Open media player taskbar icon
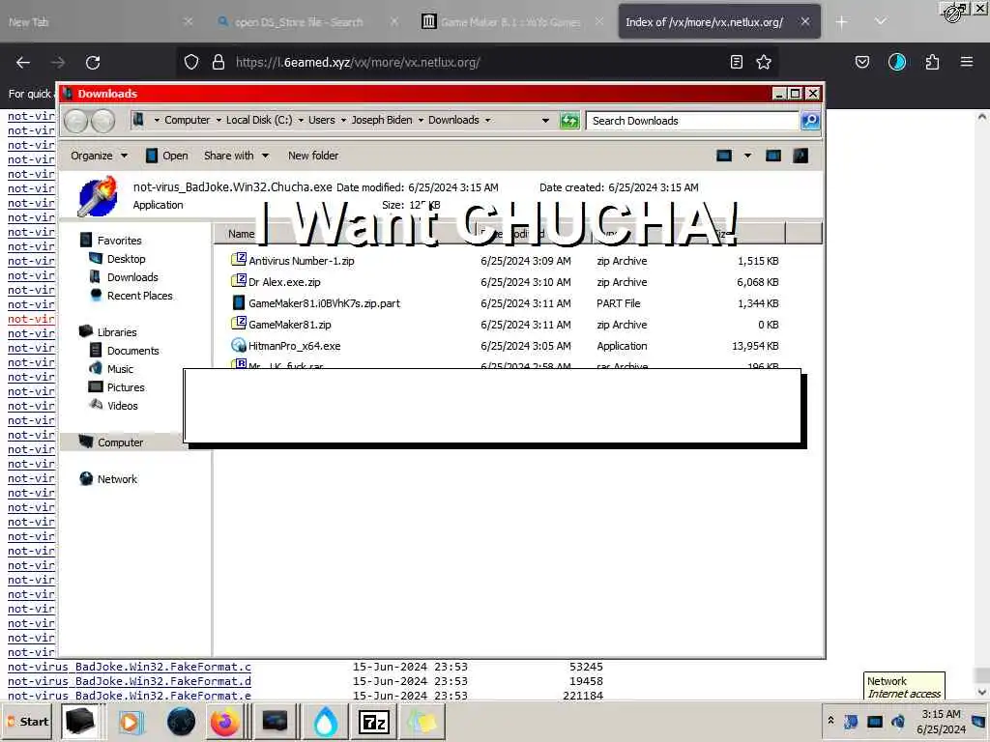This screenshot has width=990, height=742. pyautogui.click(x=131, y=722)
